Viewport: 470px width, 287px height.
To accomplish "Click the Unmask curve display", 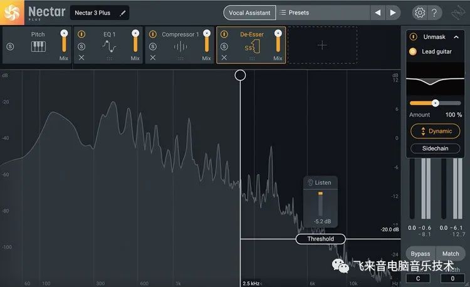I will point(436,79).
